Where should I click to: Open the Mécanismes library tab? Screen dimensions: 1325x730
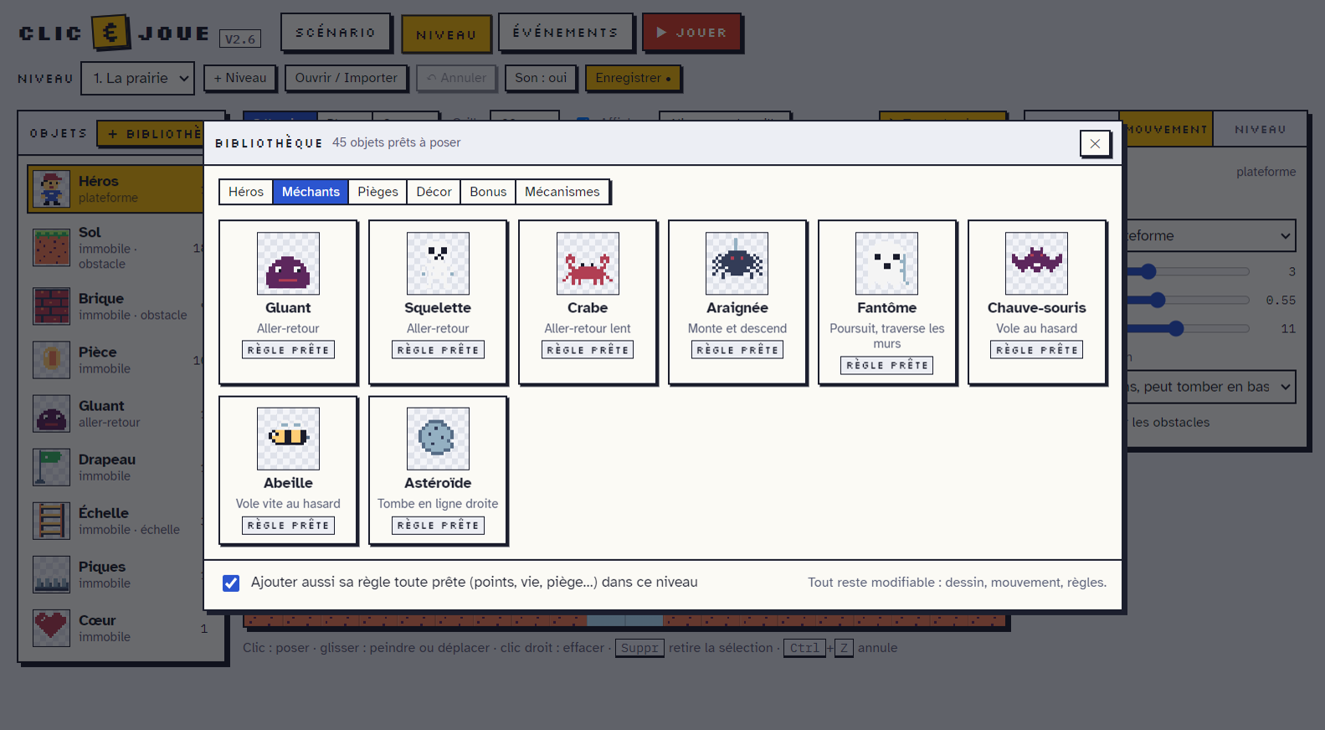coord(562,192)
